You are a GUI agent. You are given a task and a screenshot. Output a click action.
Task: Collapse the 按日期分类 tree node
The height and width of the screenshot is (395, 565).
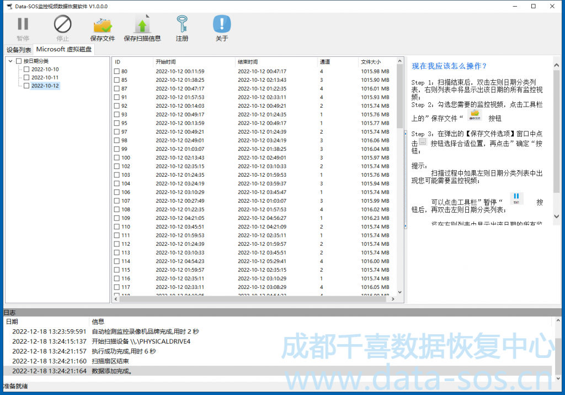coord(12,61)
